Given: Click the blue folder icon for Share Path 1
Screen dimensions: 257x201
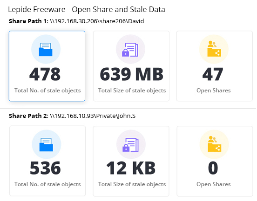Looking at the screenshot, I should 46,49.
